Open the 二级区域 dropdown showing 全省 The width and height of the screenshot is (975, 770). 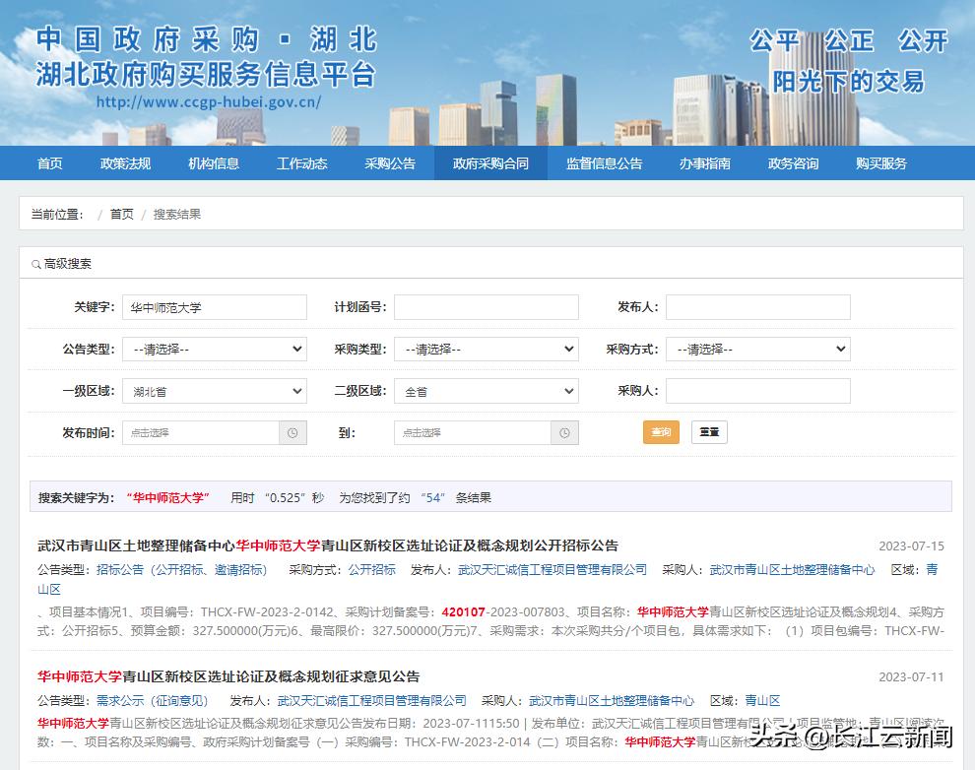click(x=487, y=391)
